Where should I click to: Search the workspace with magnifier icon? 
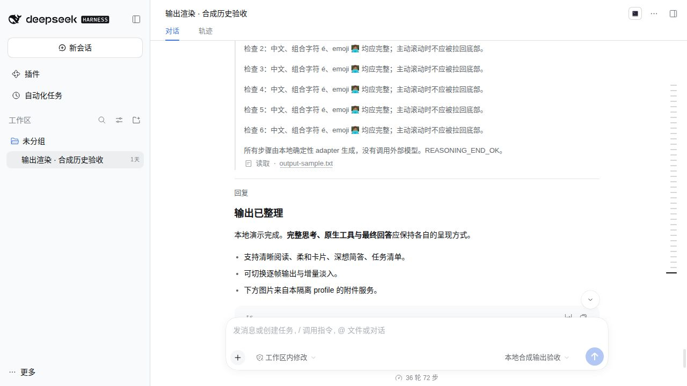tap(102, 120)
